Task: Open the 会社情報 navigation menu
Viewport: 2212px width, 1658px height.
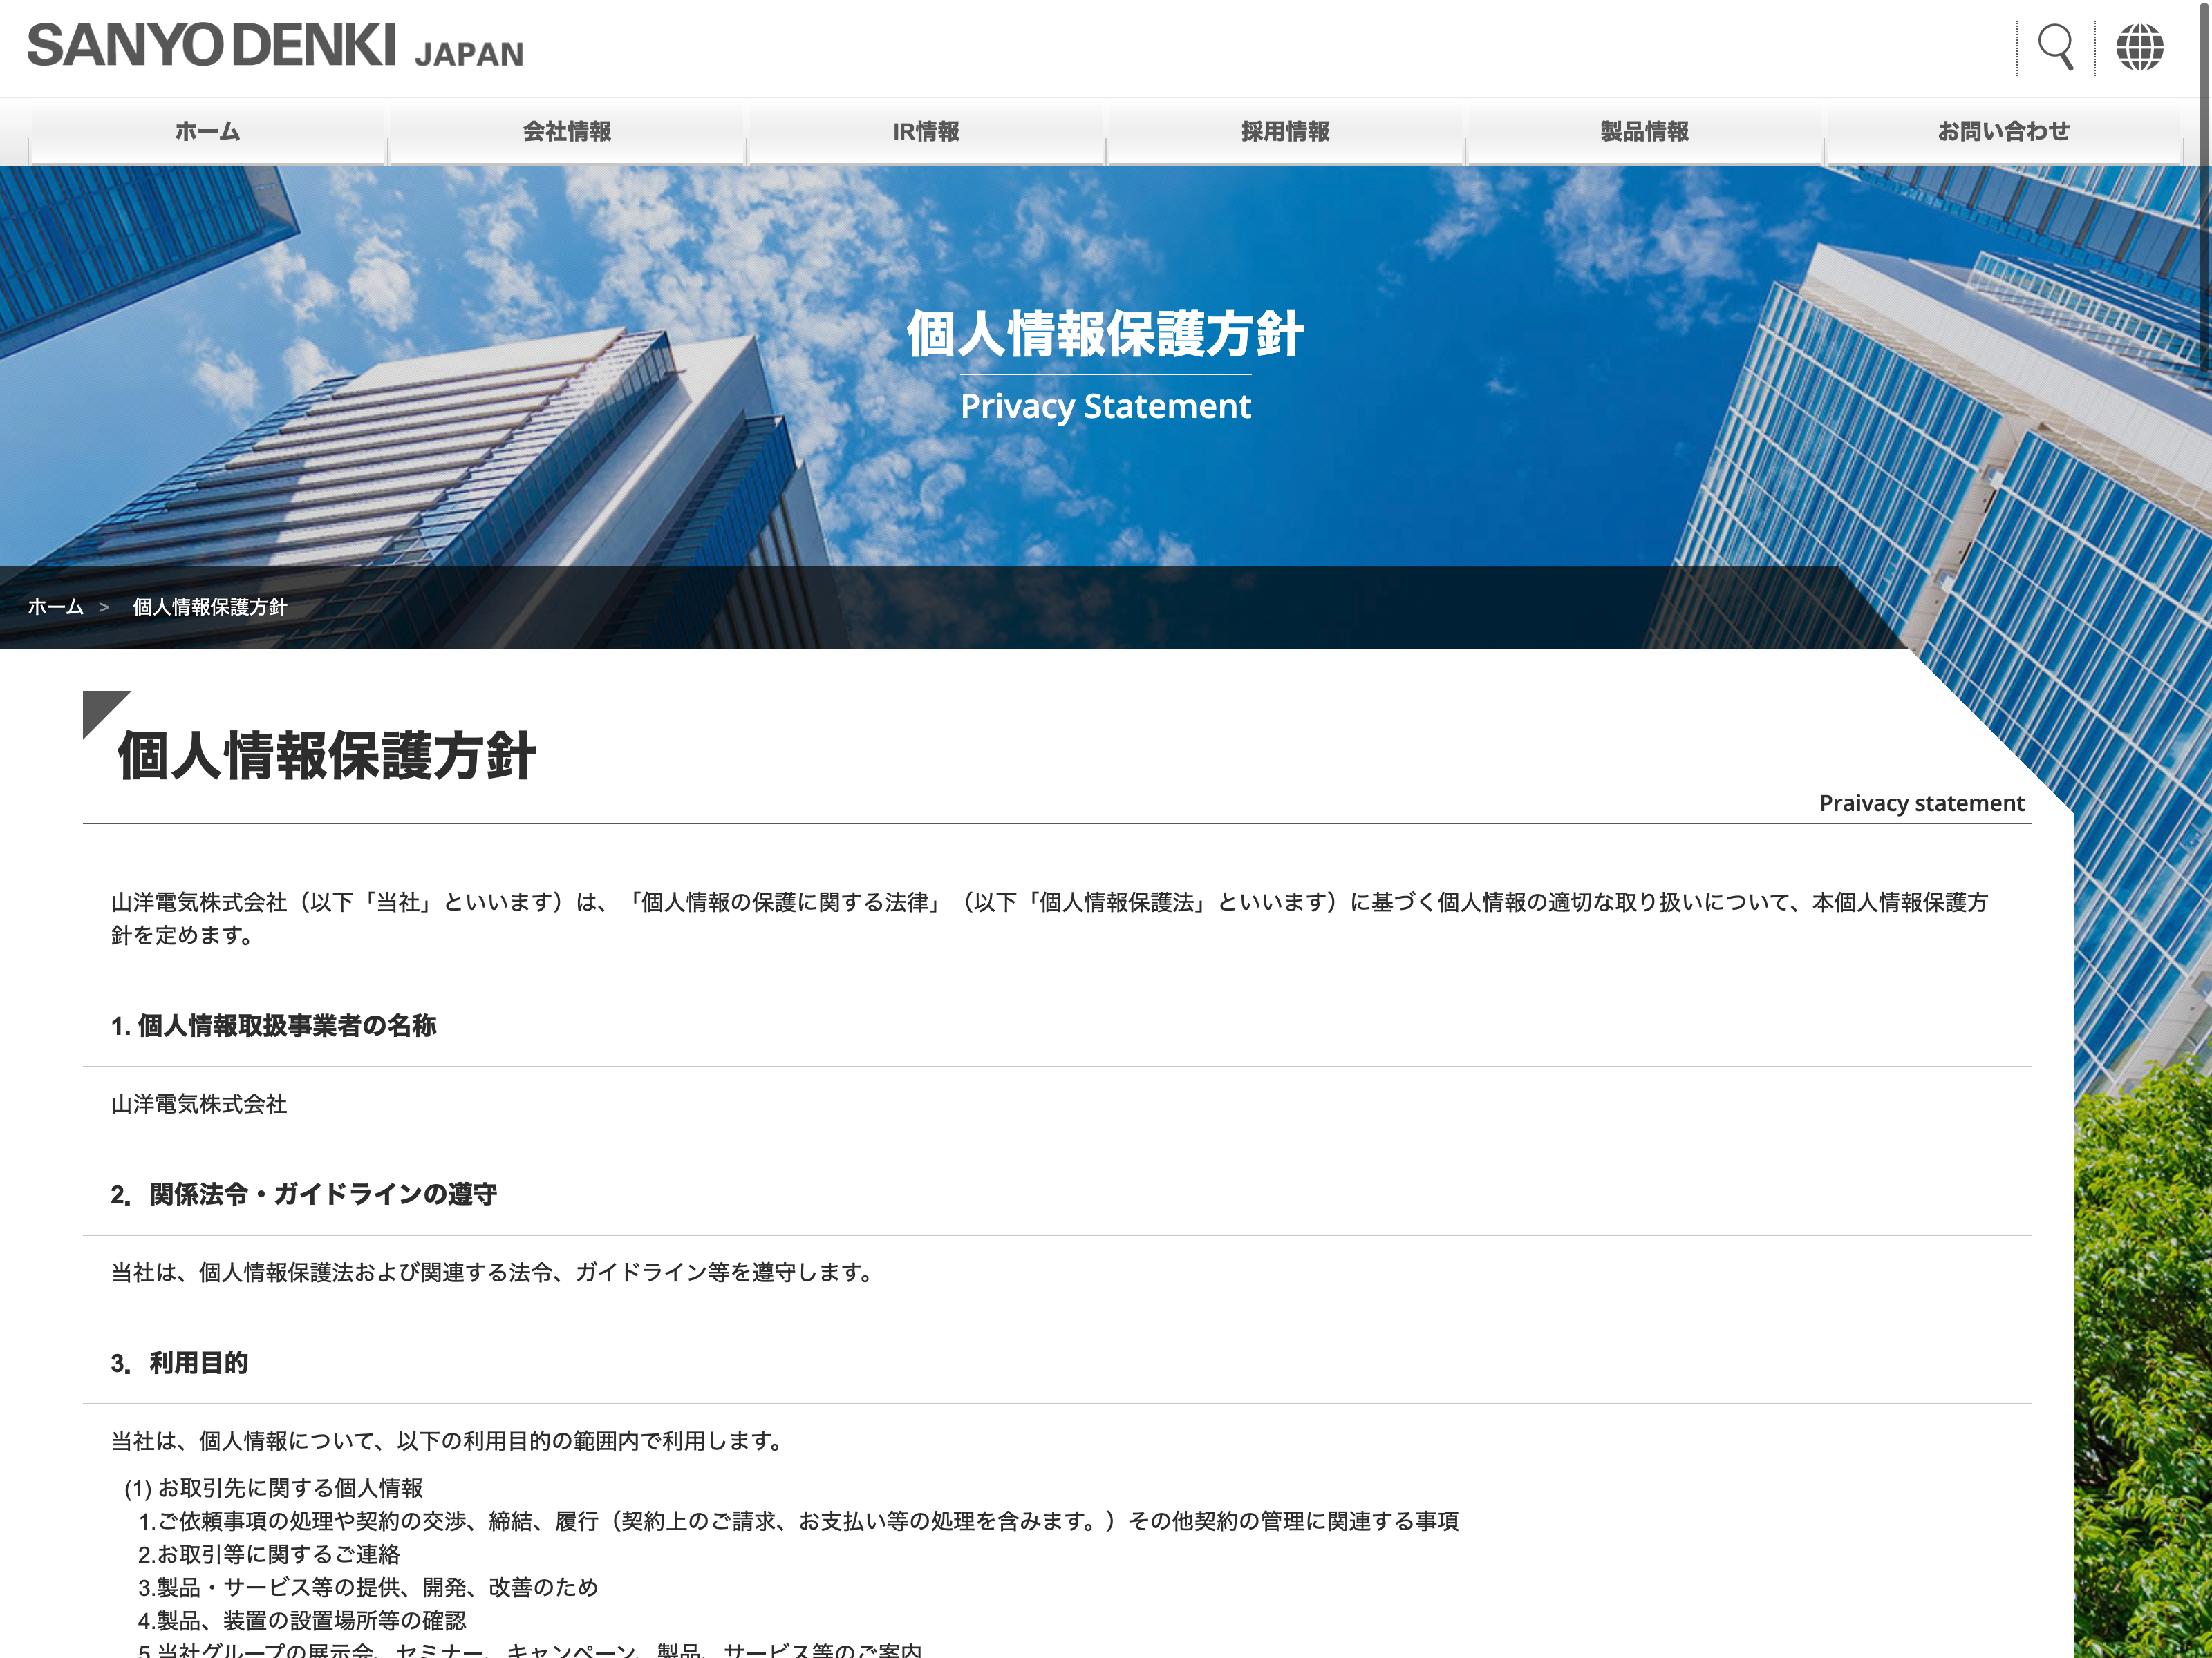Action: pos(567,131)
